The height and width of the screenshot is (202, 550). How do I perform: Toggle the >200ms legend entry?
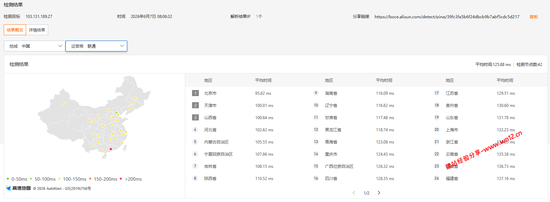click(131, 179)
